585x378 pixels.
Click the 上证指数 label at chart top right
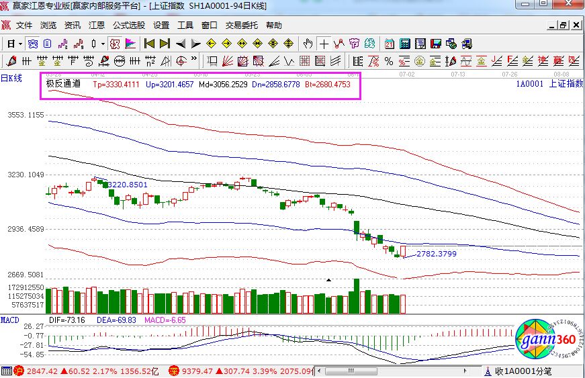coord(566,84)
